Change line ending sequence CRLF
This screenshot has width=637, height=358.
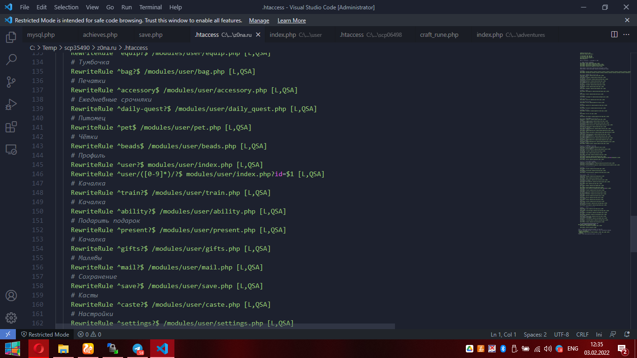pos(582,335)
